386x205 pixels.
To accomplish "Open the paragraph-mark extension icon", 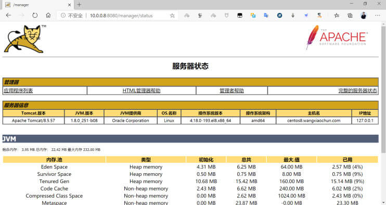I will pos(319,16).
